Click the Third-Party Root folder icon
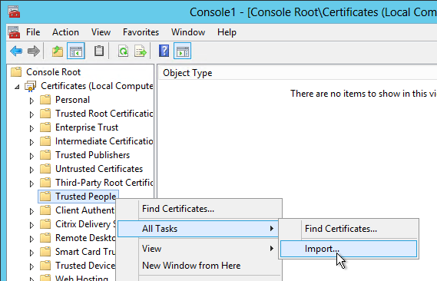Image resolution: width=437 pixels, height=281 pixels. tap(45, 183)
